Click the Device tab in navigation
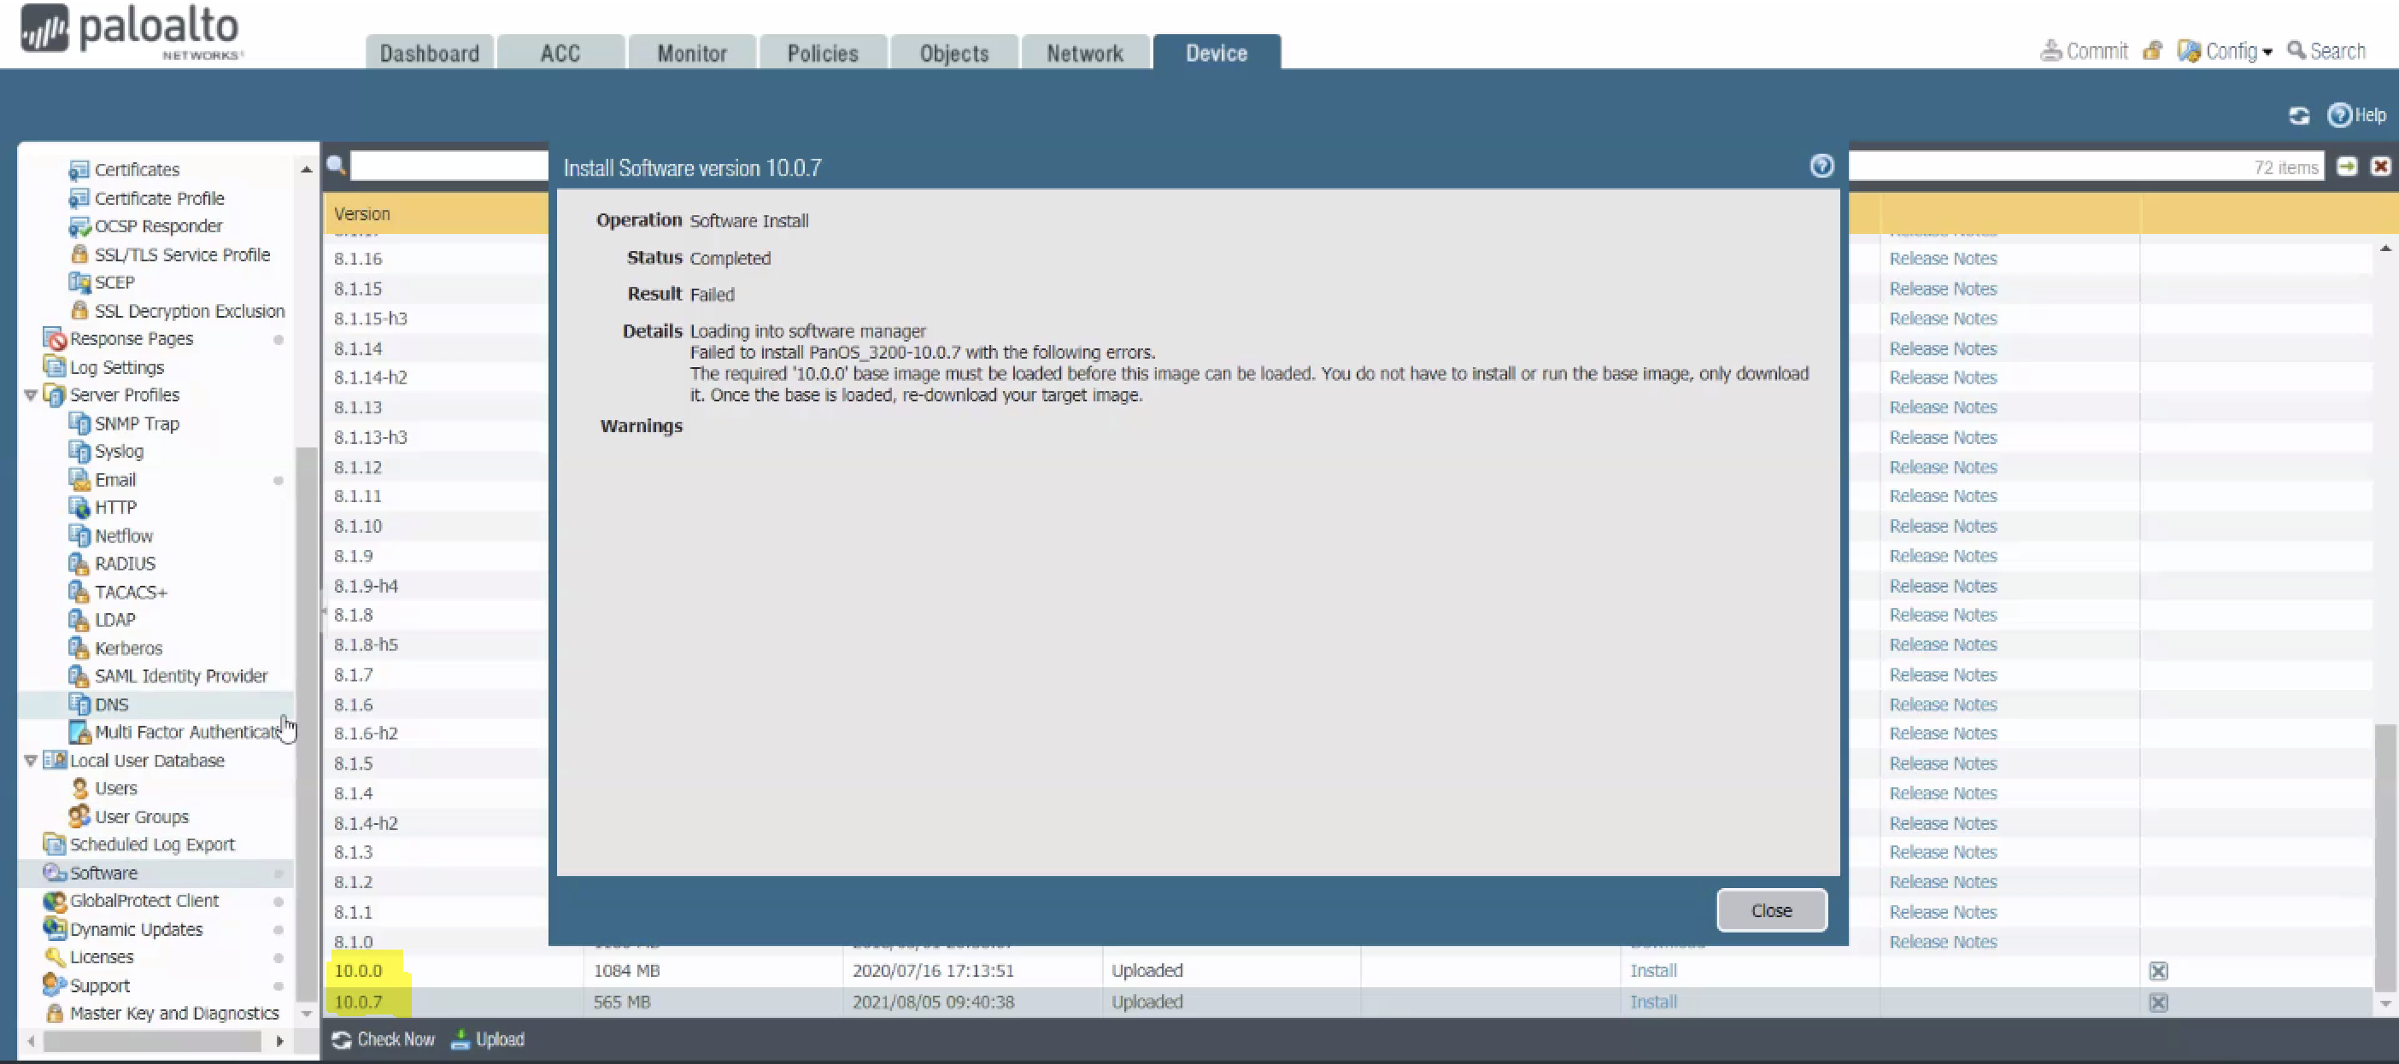Screen dimensions: 2399x1064 1215,54
